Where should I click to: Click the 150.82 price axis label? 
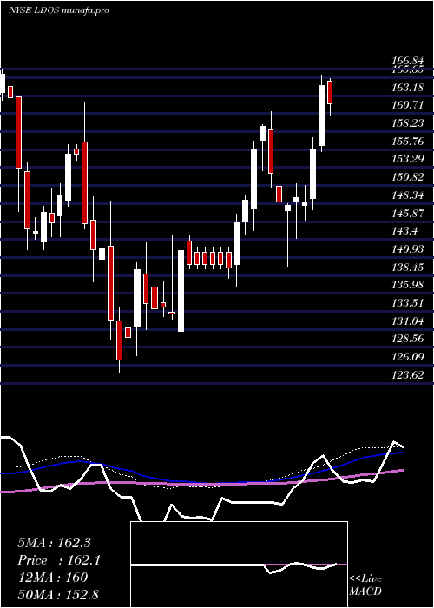point(407,177)
